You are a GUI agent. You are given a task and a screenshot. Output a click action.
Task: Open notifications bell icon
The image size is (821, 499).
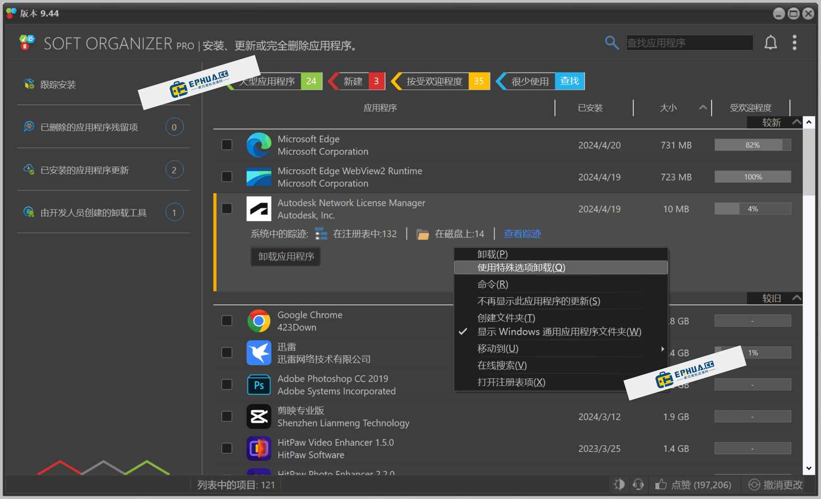[x=770, y=43]
